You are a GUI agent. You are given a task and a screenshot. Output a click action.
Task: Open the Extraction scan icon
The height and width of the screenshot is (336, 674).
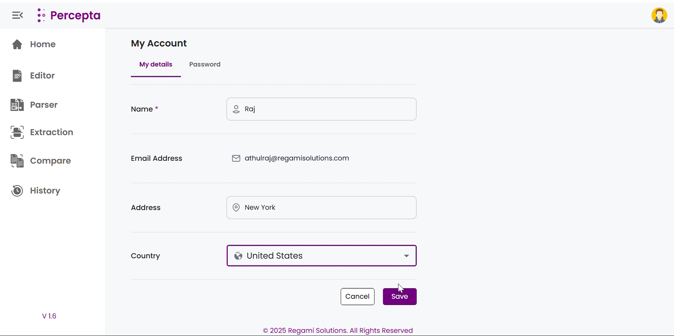pos(17,132)
